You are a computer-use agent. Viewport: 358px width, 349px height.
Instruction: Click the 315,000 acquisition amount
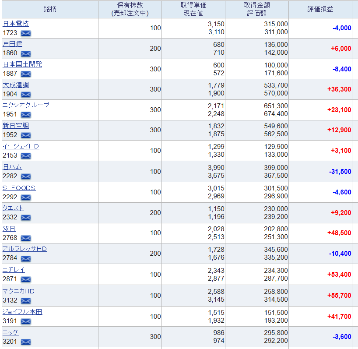[276, 24]
